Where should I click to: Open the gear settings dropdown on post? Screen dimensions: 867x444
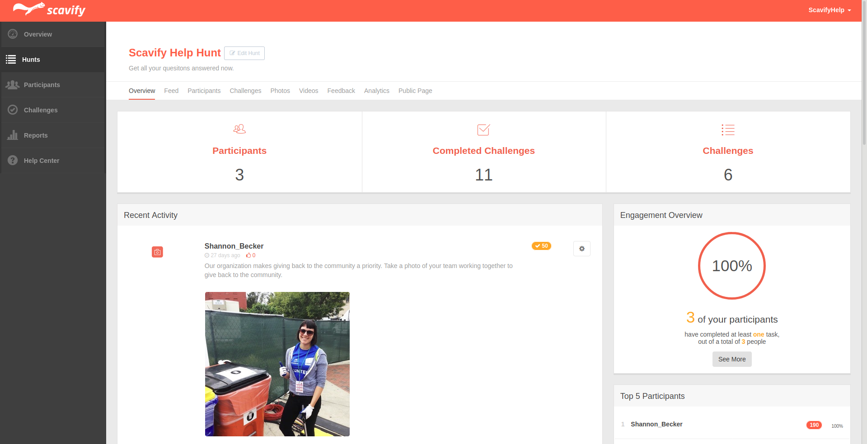coord(581,249)
